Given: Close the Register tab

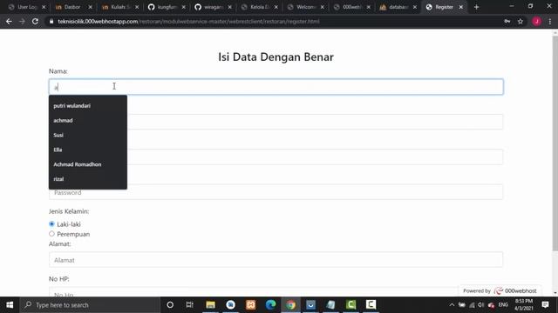Looking at the screenshot, I should [461, 7].
